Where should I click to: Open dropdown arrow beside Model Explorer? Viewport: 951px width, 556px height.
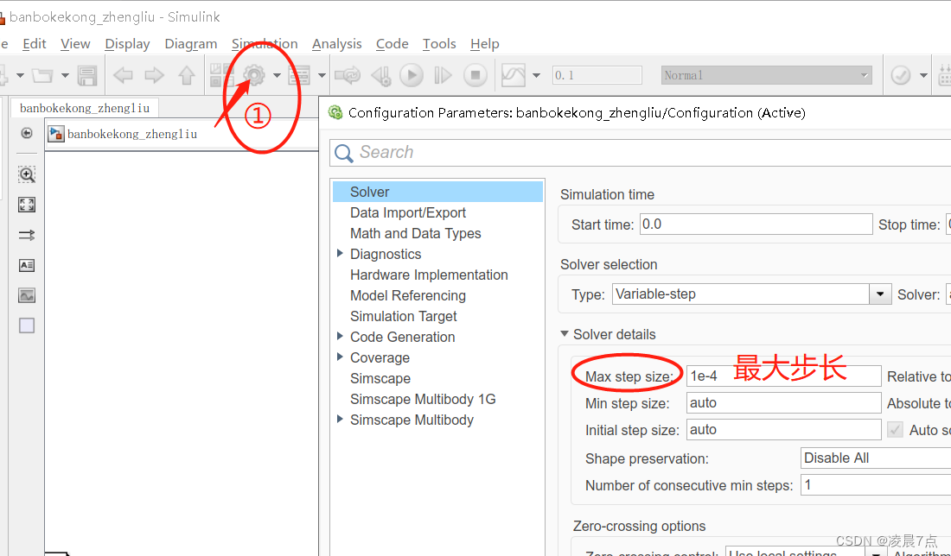[x=322, y=76]
